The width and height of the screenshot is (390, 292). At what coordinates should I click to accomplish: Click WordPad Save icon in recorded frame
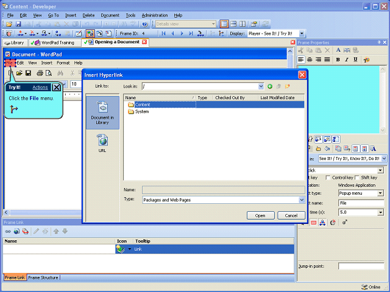coord(29,73)
